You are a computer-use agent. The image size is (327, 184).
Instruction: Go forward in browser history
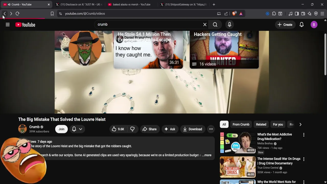tap(11, 14)
